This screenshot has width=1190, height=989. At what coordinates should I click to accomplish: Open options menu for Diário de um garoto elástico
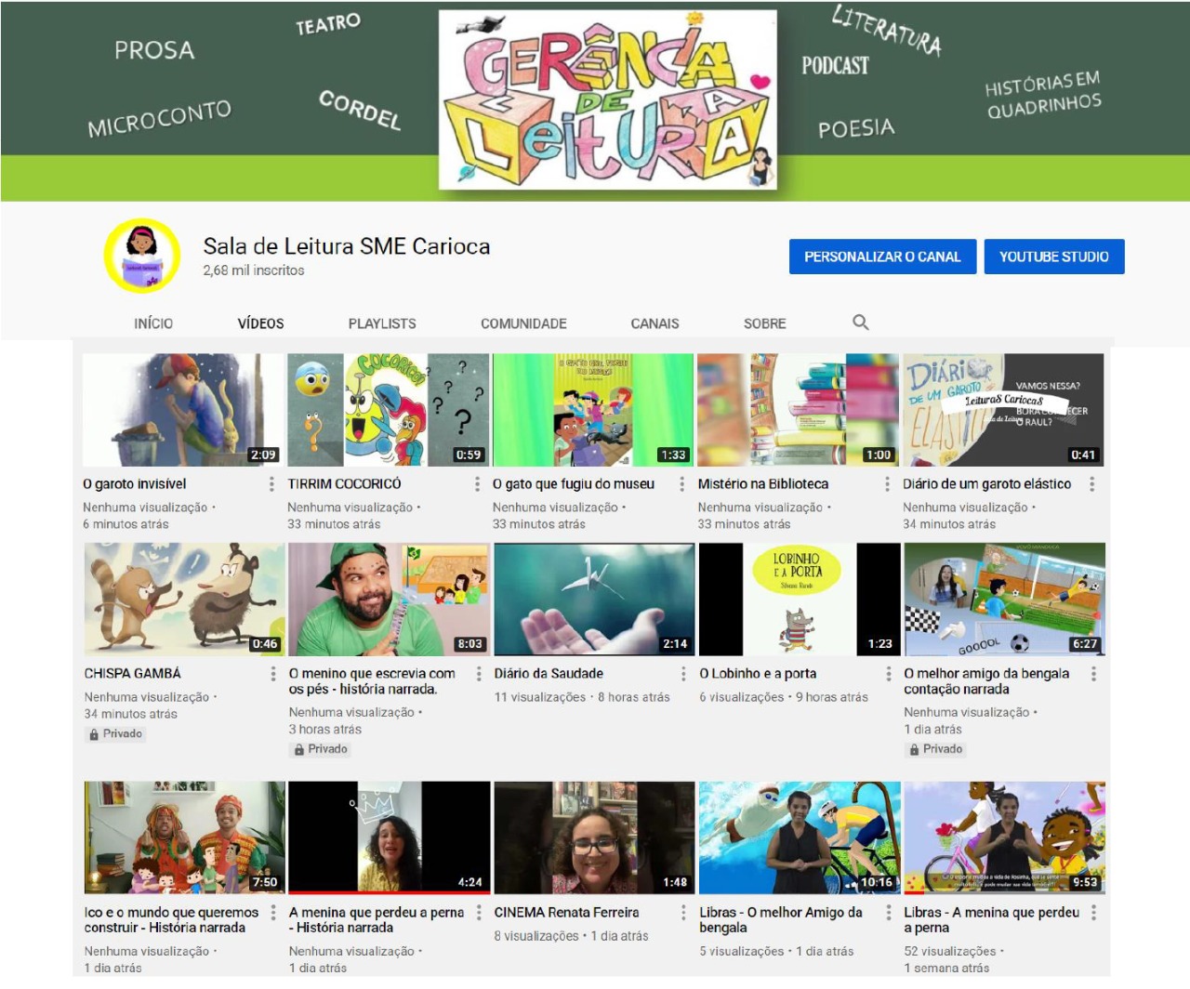pyautogui.click(x=1091, y=484)
